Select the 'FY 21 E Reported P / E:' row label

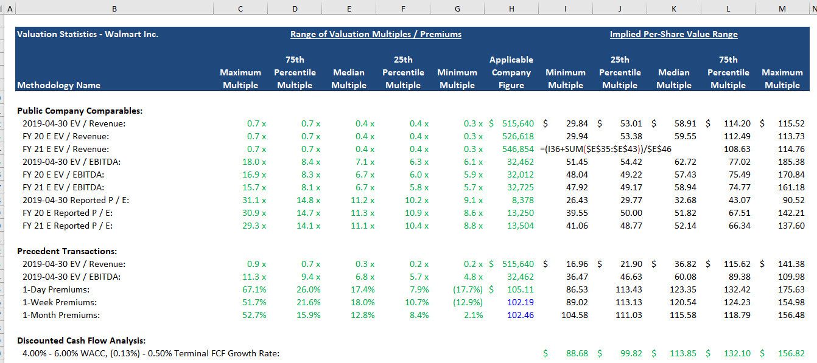click(68, 226)
